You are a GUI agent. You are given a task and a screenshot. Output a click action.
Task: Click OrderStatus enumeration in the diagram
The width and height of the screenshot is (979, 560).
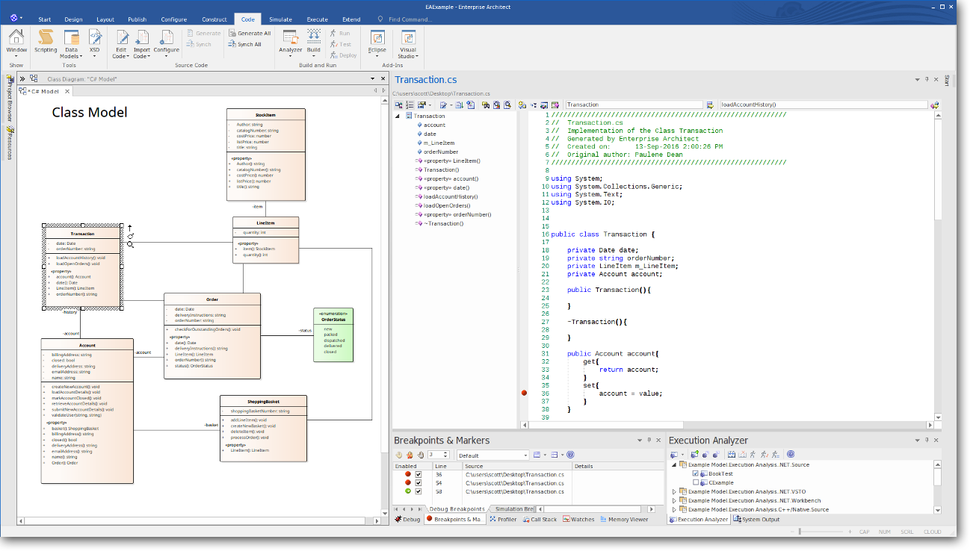[x=333, y=335]
